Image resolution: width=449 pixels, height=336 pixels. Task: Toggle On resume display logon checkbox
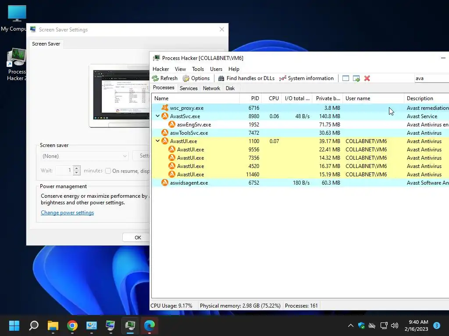point(108,171)
